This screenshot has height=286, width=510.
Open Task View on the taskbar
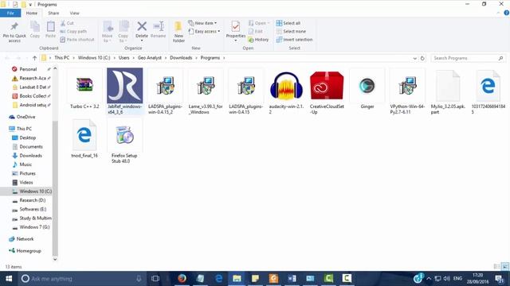click(x=155, y=278)
